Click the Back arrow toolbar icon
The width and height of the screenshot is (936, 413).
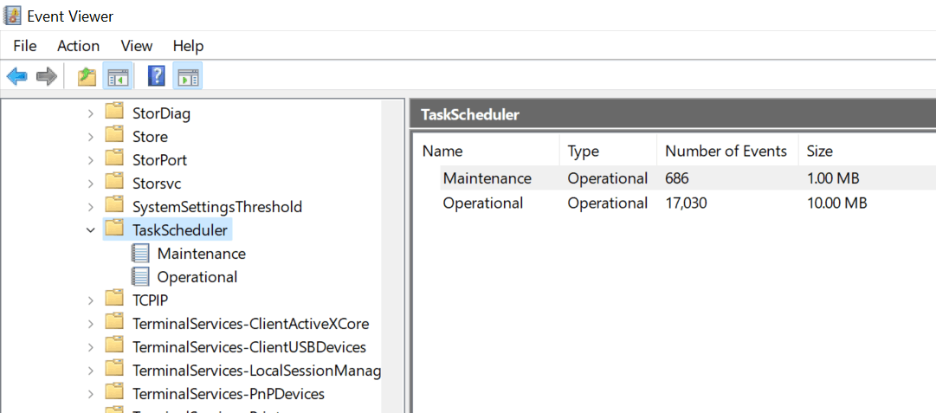(16, 76)
